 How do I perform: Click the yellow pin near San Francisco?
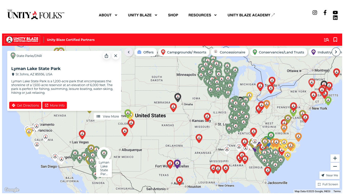click(29, 132)
